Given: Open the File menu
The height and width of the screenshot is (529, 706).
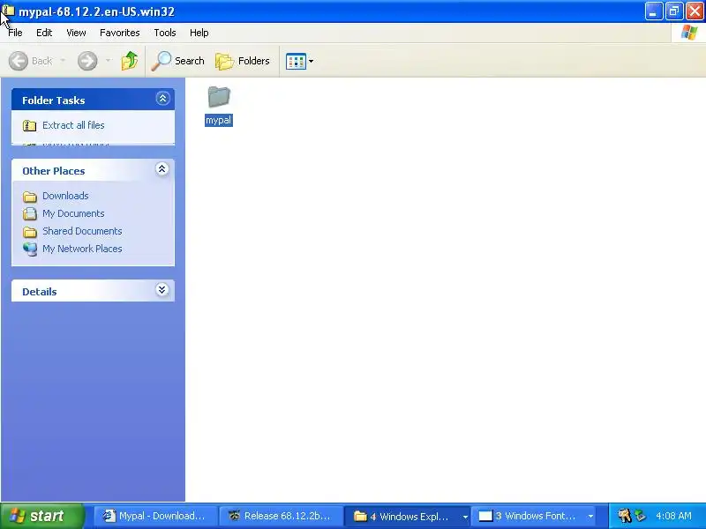Looking at the screenshot, I should tap(15, 33).
